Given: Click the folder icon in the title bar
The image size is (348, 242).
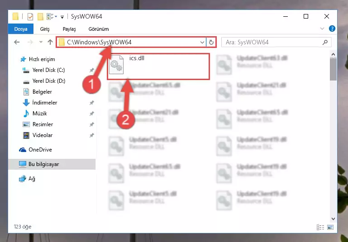Looking at the screenshot, I should tap(15, 17).
